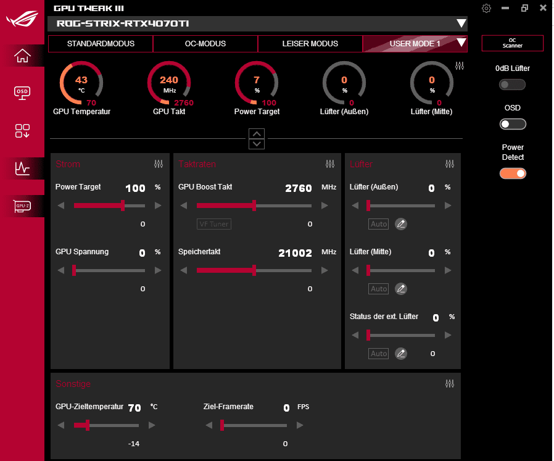This screenshot has width=554, height=461.
Task: Click the Power Target gauge
Action: coord(257,84)
